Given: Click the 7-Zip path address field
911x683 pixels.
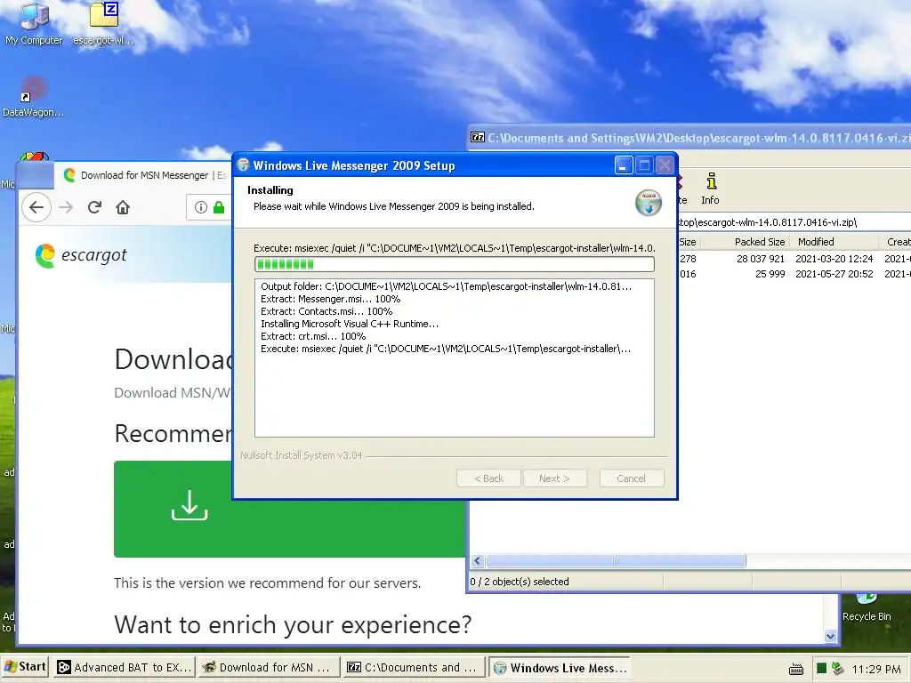Looking at the screenshot, I should 794,221.
